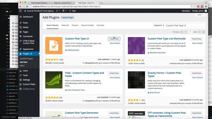This screenshot has width=212, height=119.
Task: Click the Howdy, admin account menu
Action: [199, 11]
